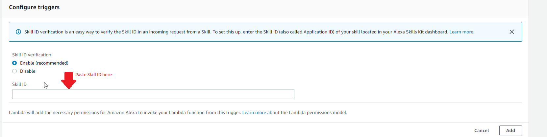Image resolution: width=547 pixels, height=137 pixels.
Task: Click the Disable option label text
Action: point(28,71)
